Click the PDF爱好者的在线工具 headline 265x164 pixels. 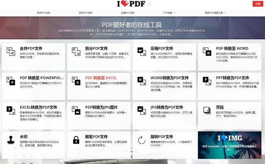click(x=132, y=25)
